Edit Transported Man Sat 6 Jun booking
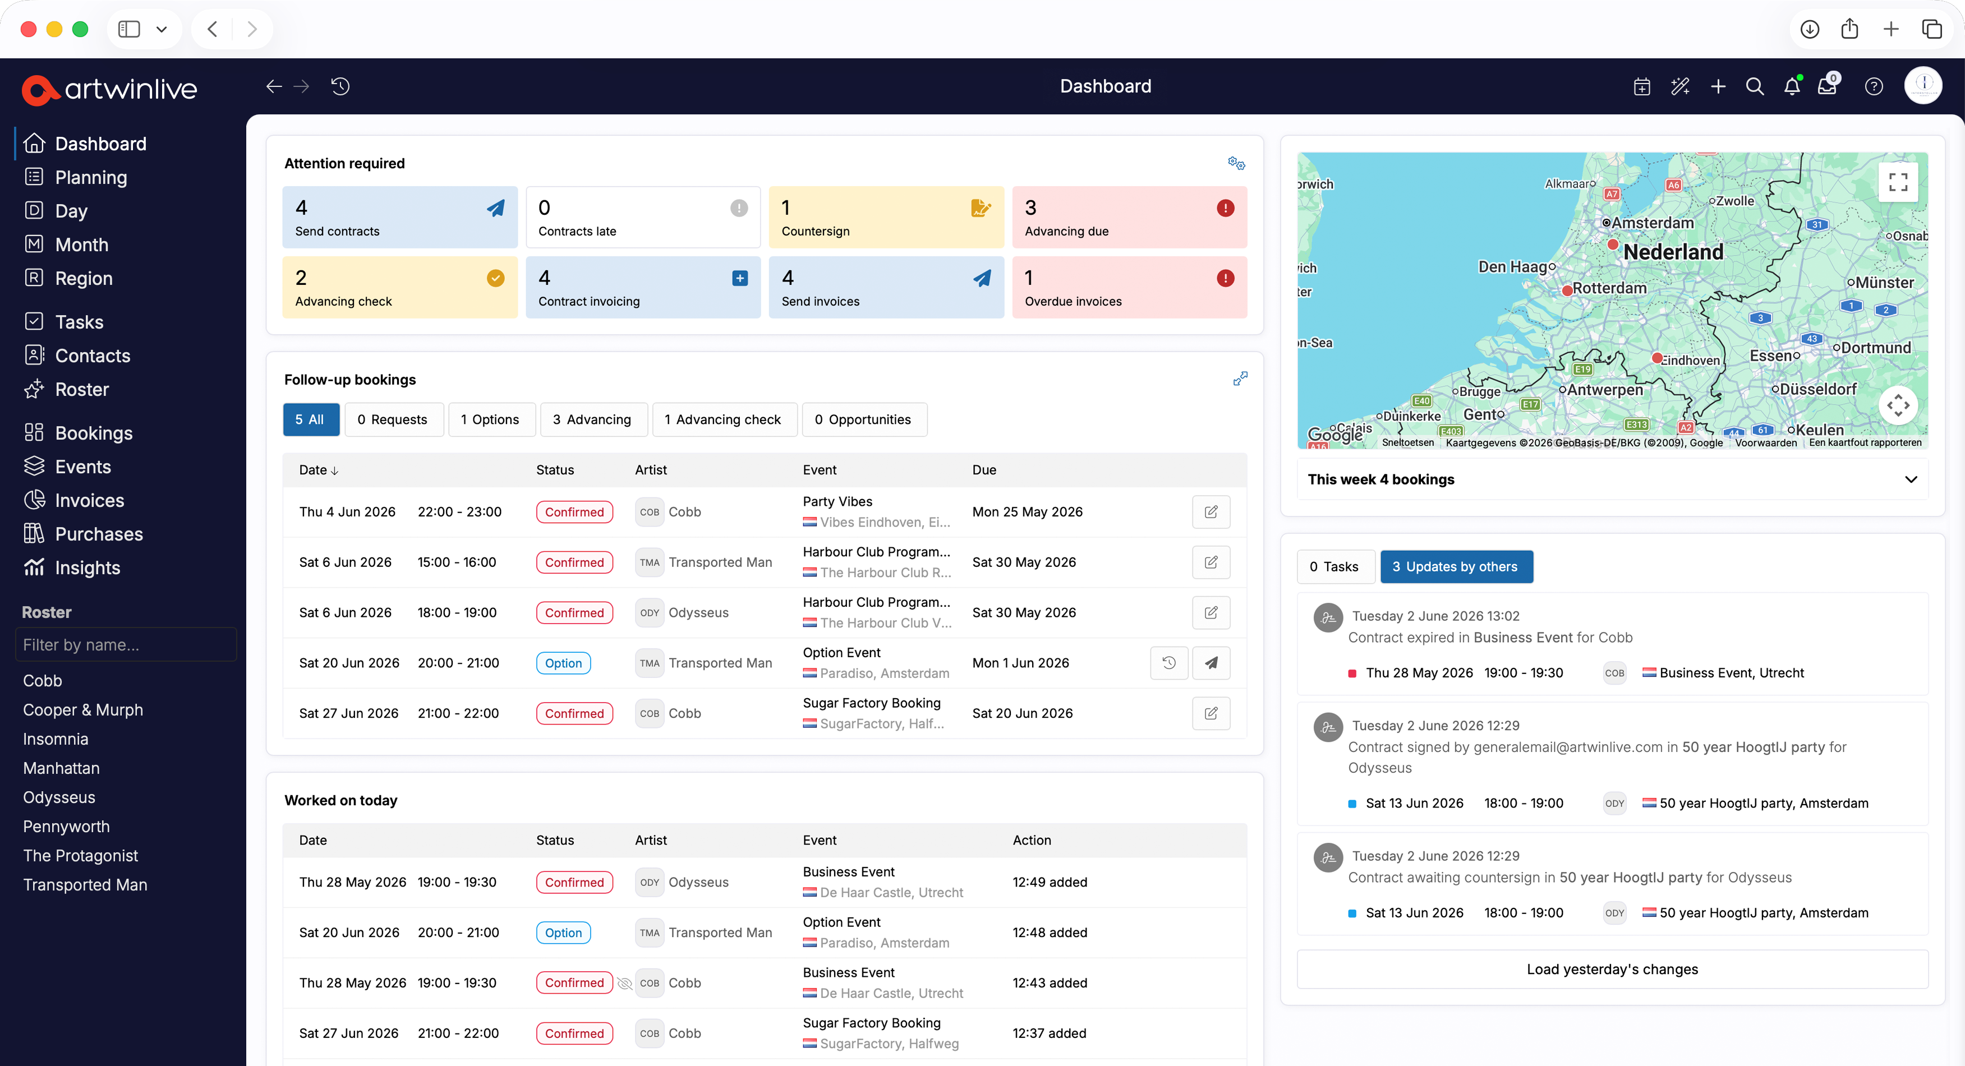The image size is (1965, 1066). (x=1211, y=562)
